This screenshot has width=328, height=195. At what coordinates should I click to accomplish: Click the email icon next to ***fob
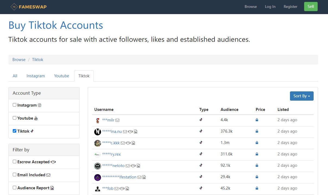(x=116, y=188)
